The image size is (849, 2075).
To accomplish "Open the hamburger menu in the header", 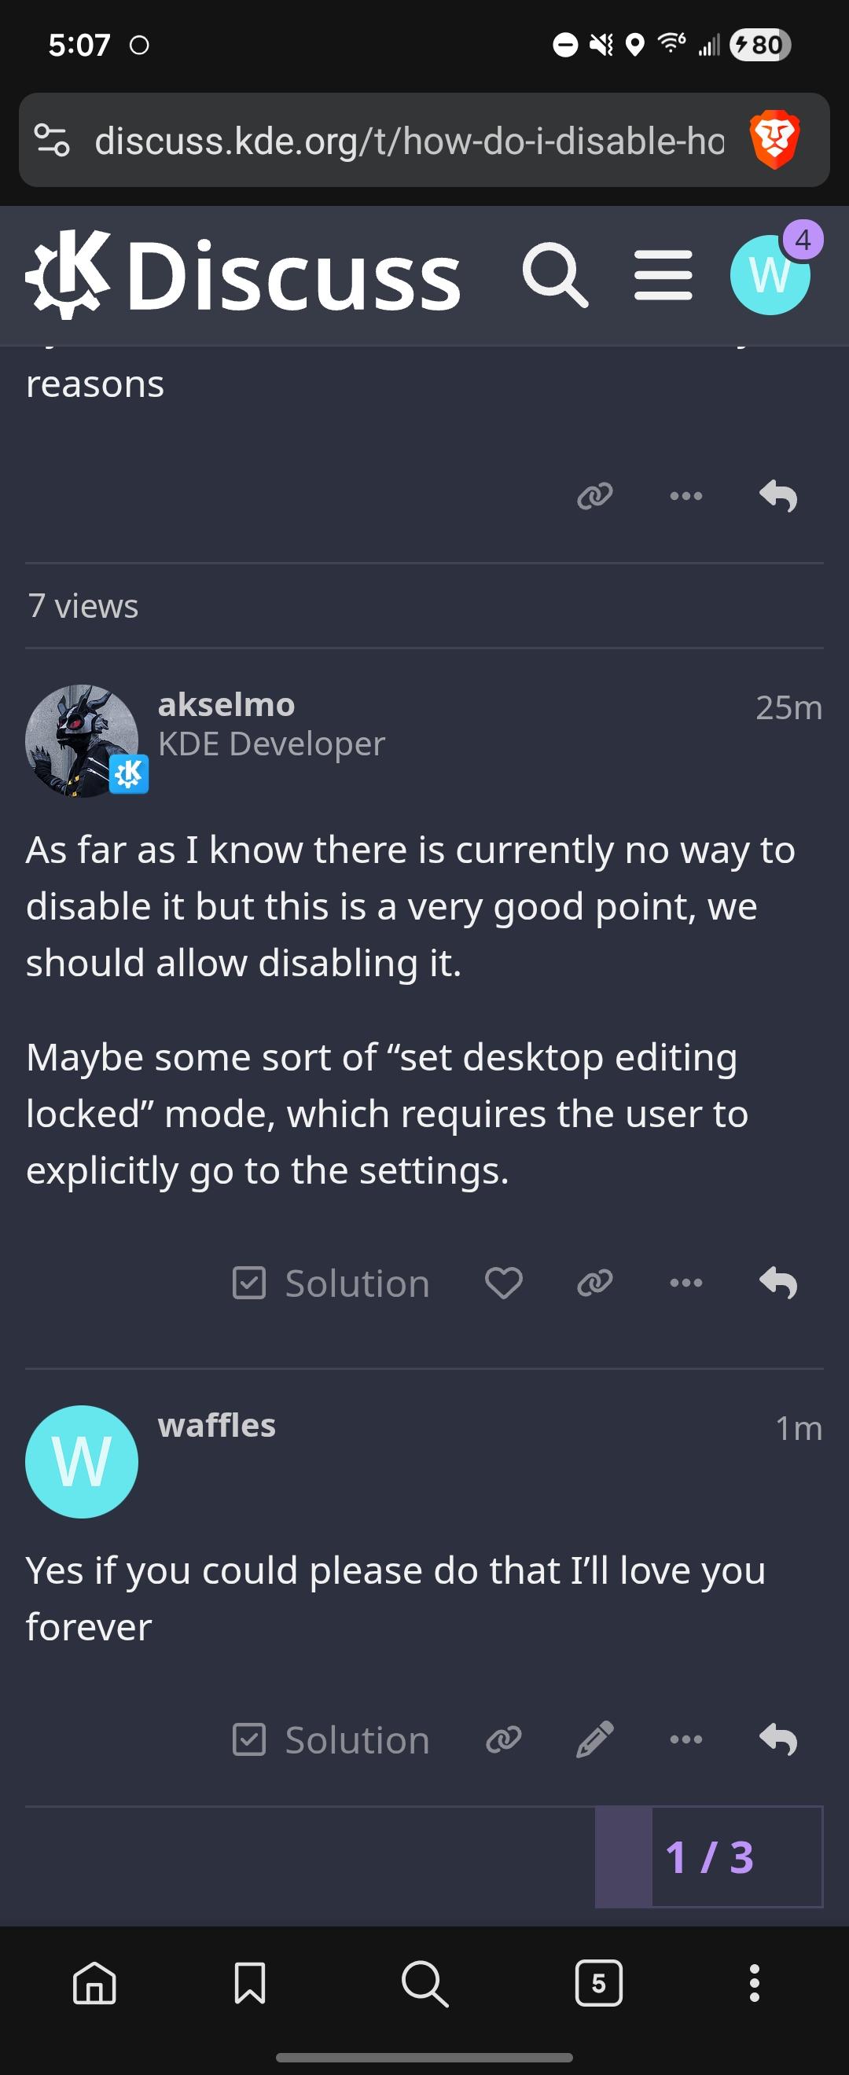I will [x=663, y=275].
